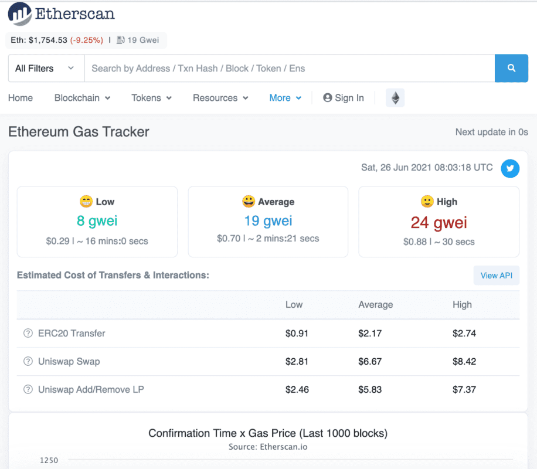Click the Confirmation Time x Gas Price title
The image size is (537, 469).
[x=268, y=433]
